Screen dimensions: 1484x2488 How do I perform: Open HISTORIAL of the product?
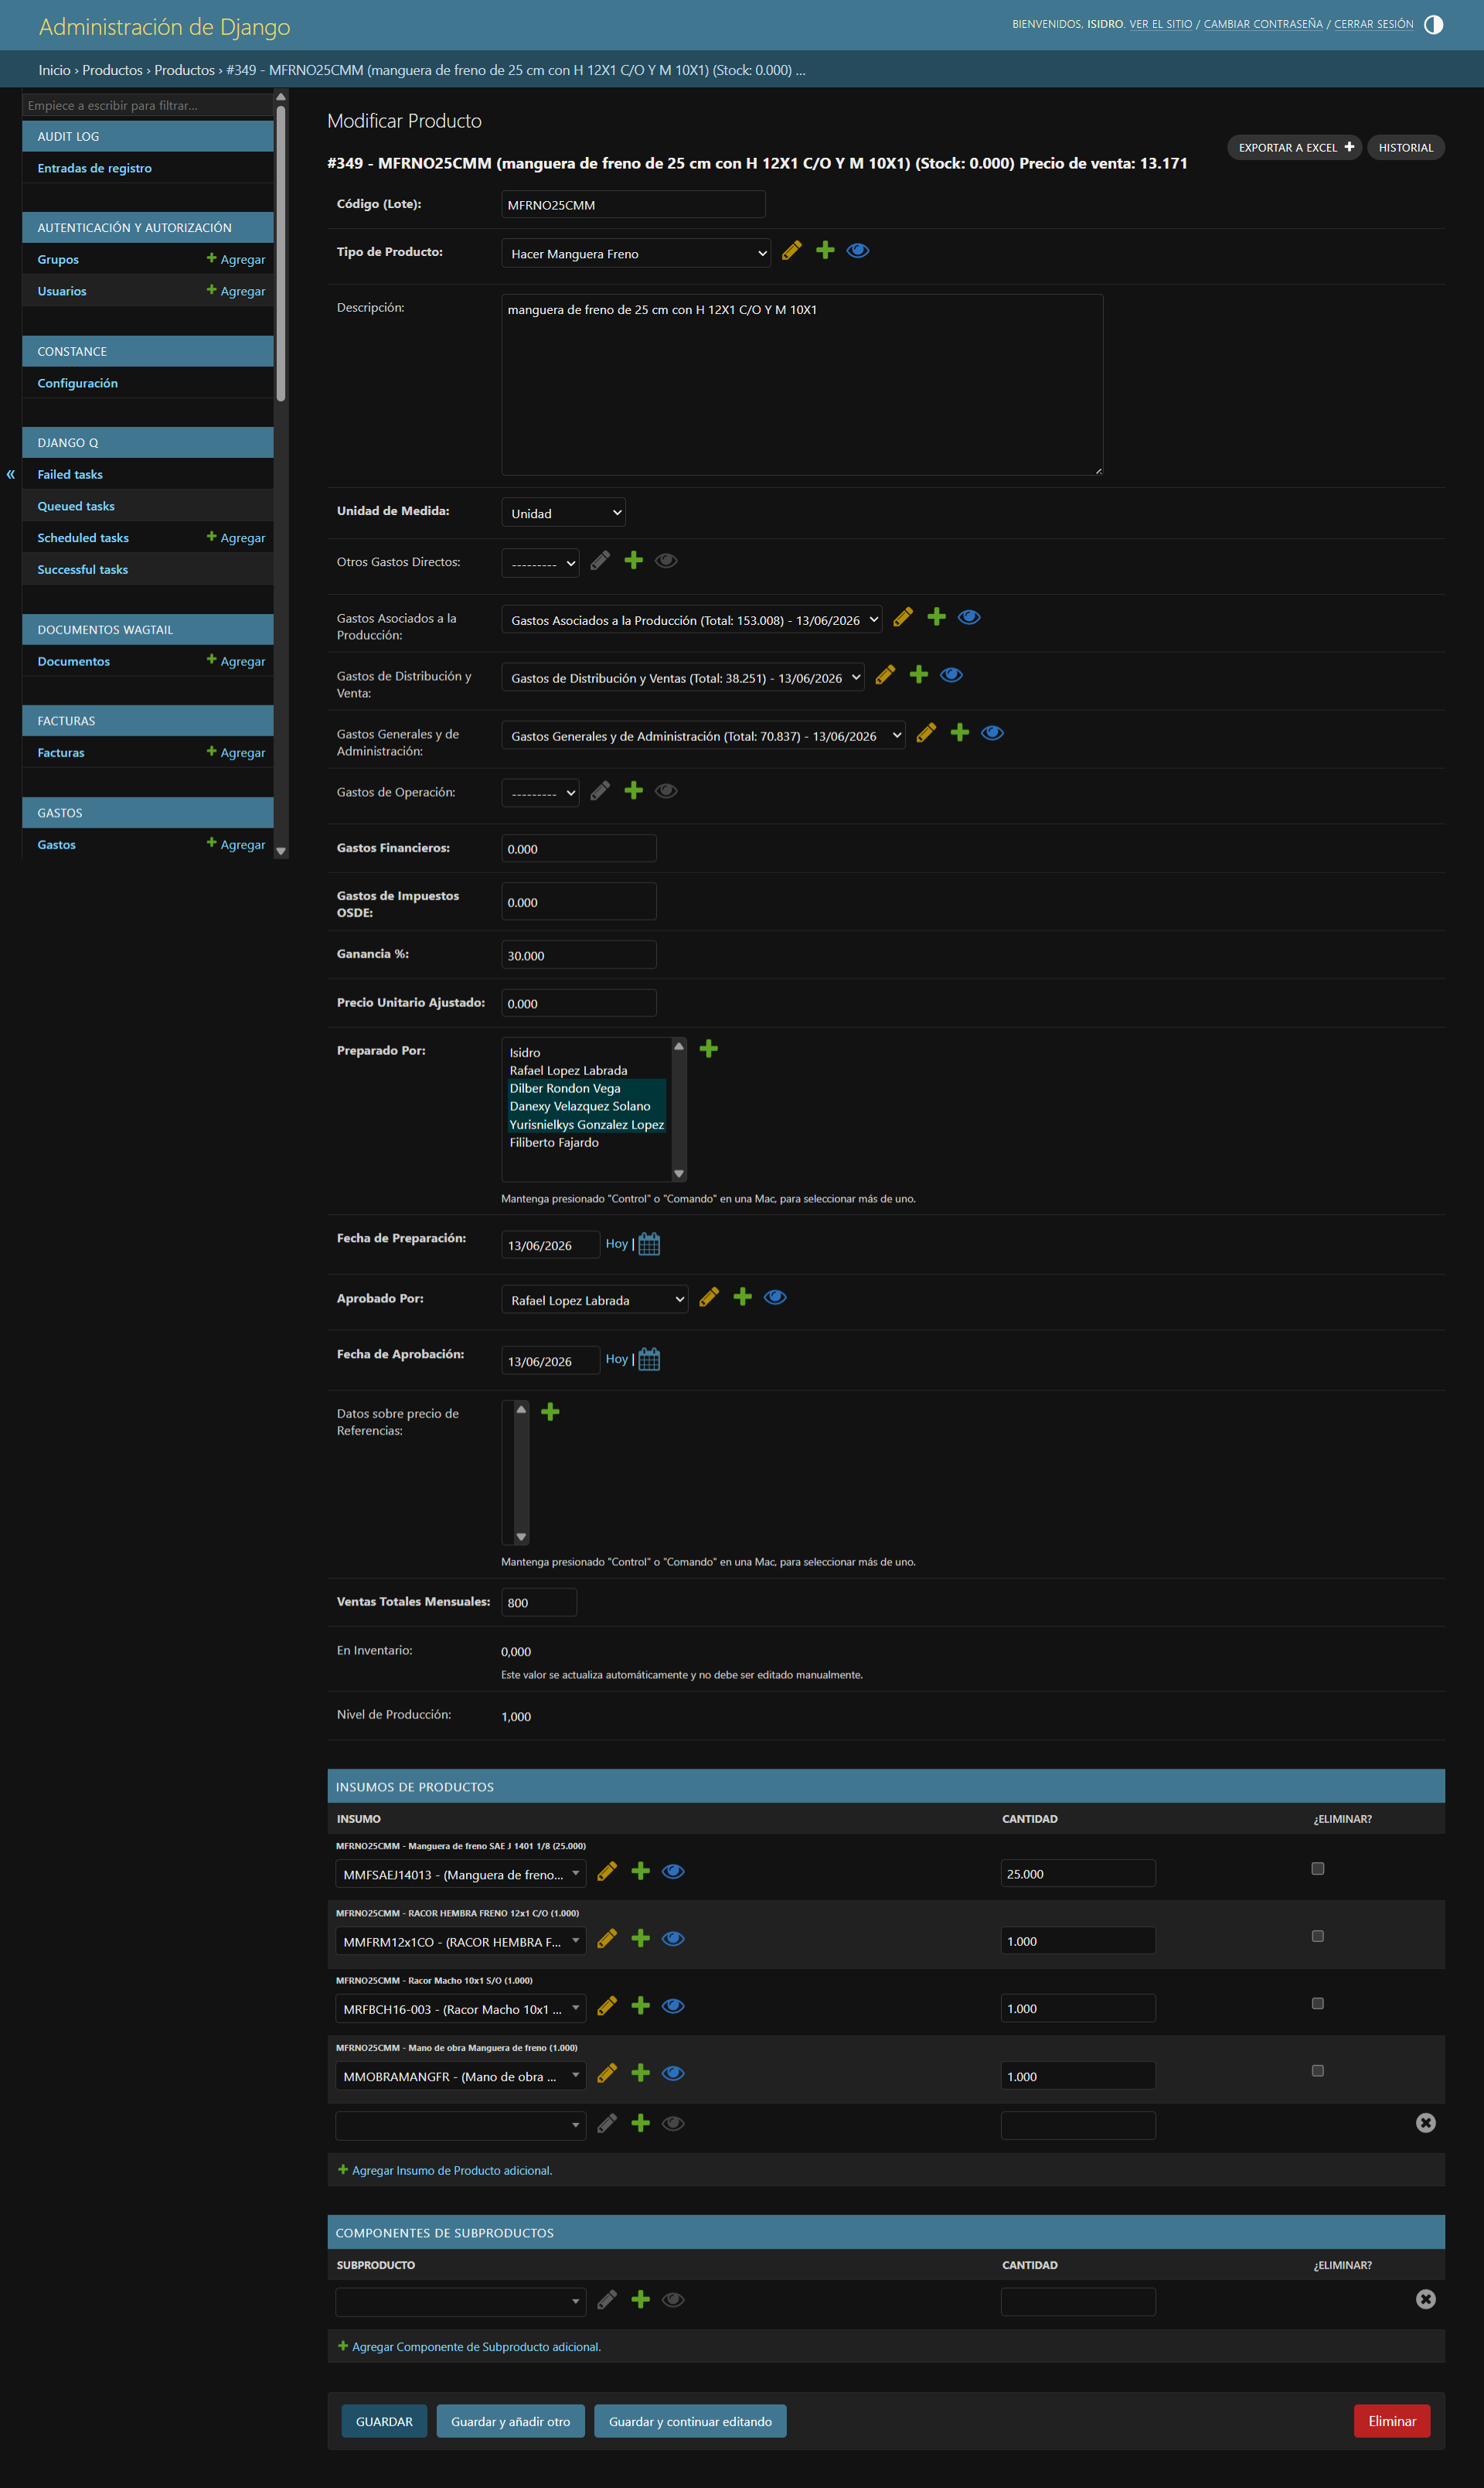click(1405, 147)
